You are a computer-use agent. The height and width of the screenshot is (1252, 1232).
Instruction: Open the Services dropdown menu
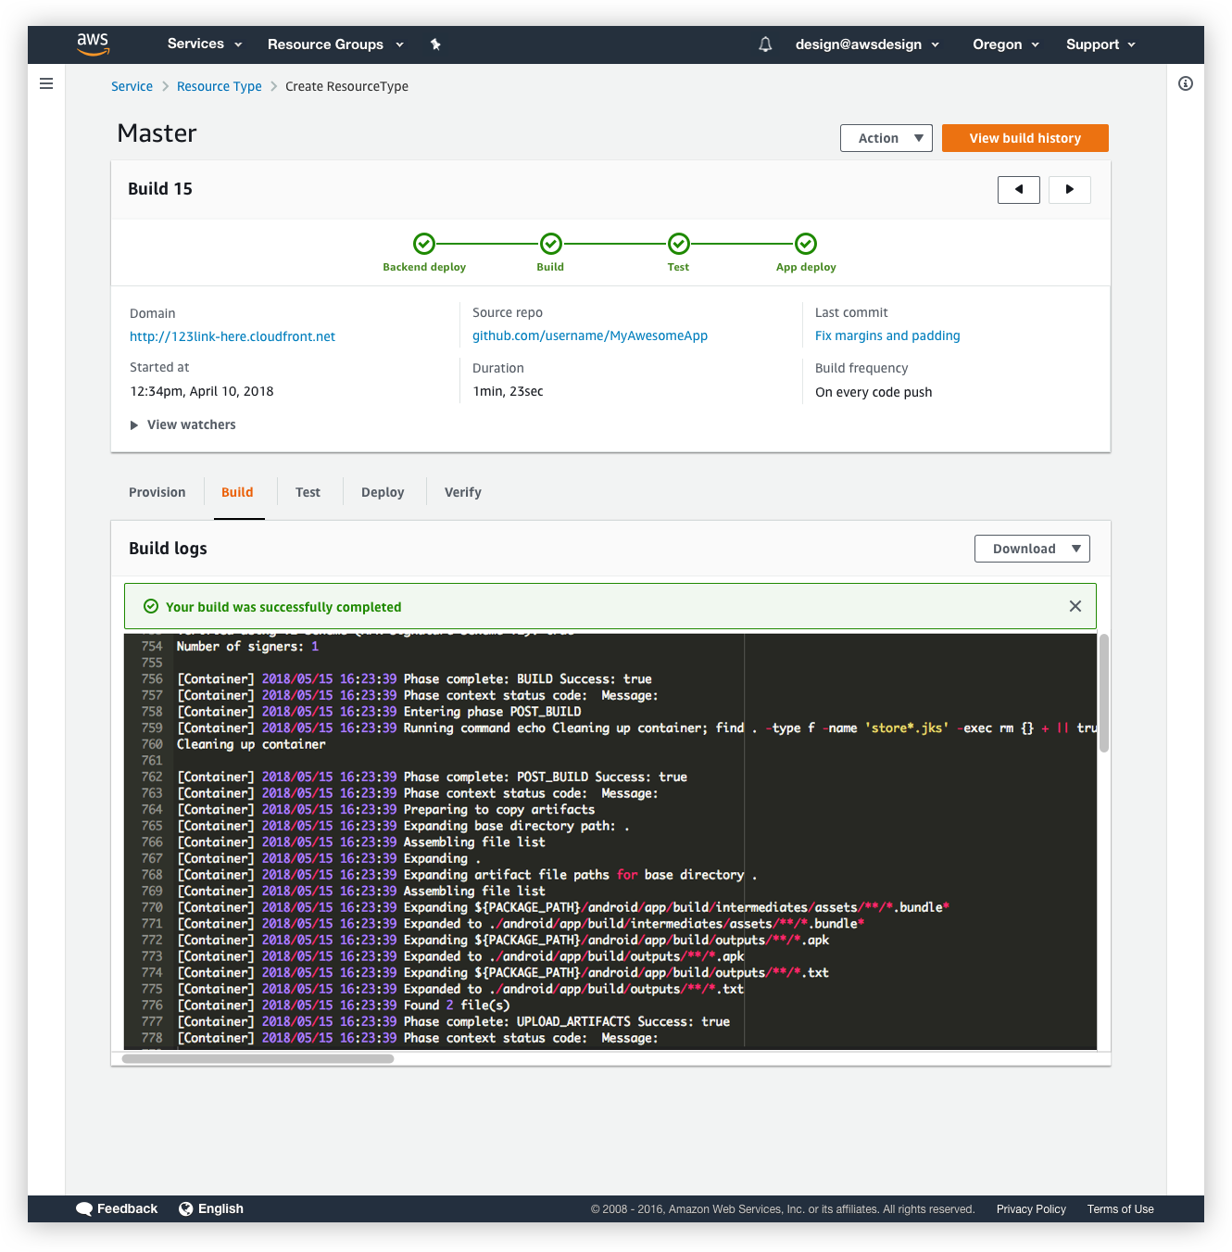click(205, 44)
